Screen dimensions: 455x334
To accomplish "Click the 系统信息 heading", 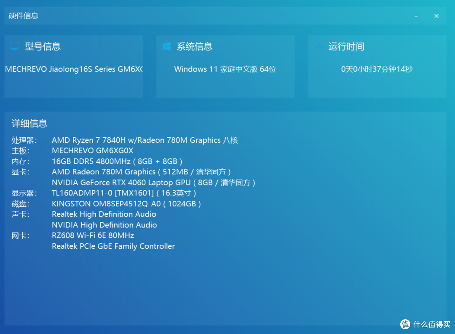I will (195, 46).
